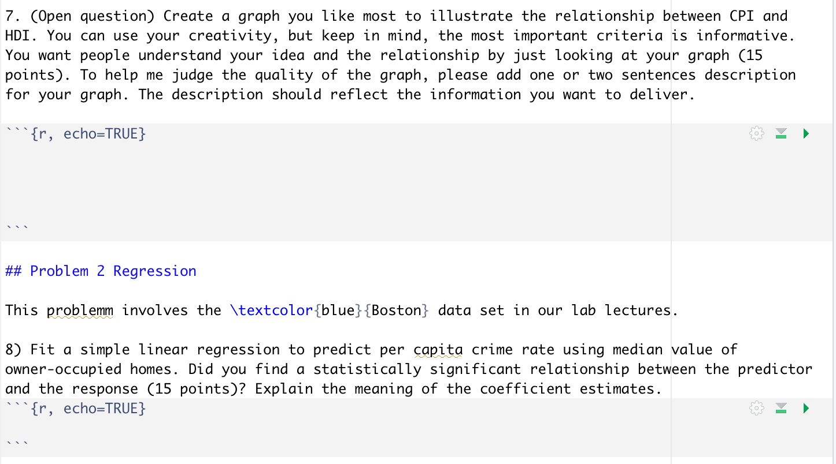
Task: Open chunk options for the first code chunk
Action: pyautogui.click(x=756, y=133)
